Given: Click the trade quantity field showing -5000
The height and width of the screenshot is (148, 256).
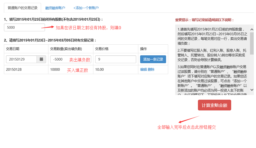Looking at the screenshot, I should (x=59, y=59).
